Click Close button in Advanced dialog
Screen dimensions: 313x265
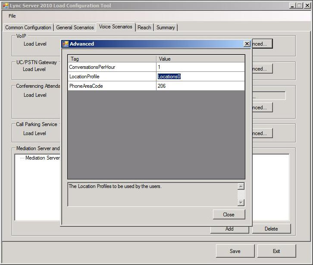229,215
